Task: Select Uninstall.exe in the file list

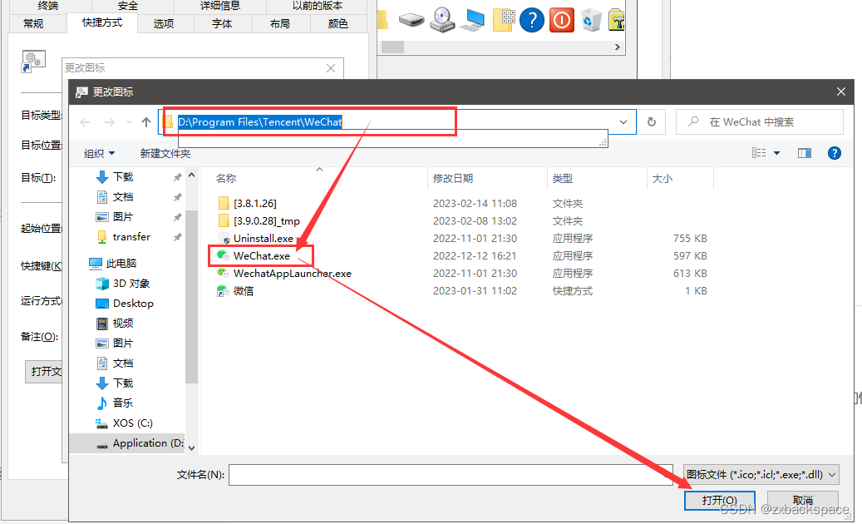Action: pos(264,238)
